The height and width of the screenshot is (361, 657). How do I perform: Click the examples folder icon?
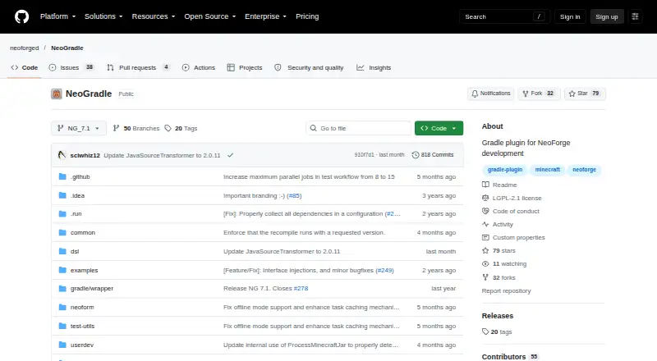pyautogui.click(x=62, y=270)
